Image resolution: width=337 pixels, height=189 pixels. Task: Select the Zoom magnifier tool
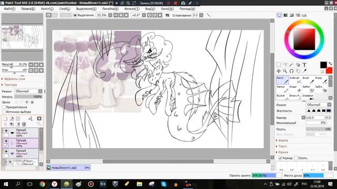[285, 71]
